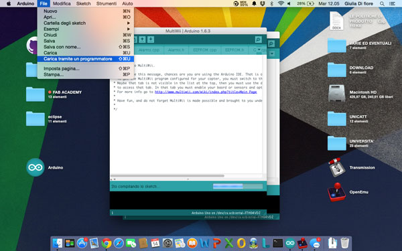Open Spotlight search in the menu bar
The height and width of the screenshot is (251, 402).
coord(382,3)
